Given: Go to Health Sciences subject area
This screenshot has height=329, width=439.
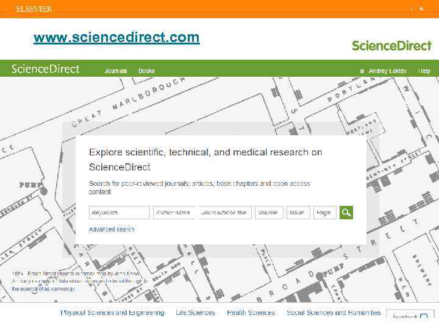Looking at the screenshot, I should pos(251,313).
